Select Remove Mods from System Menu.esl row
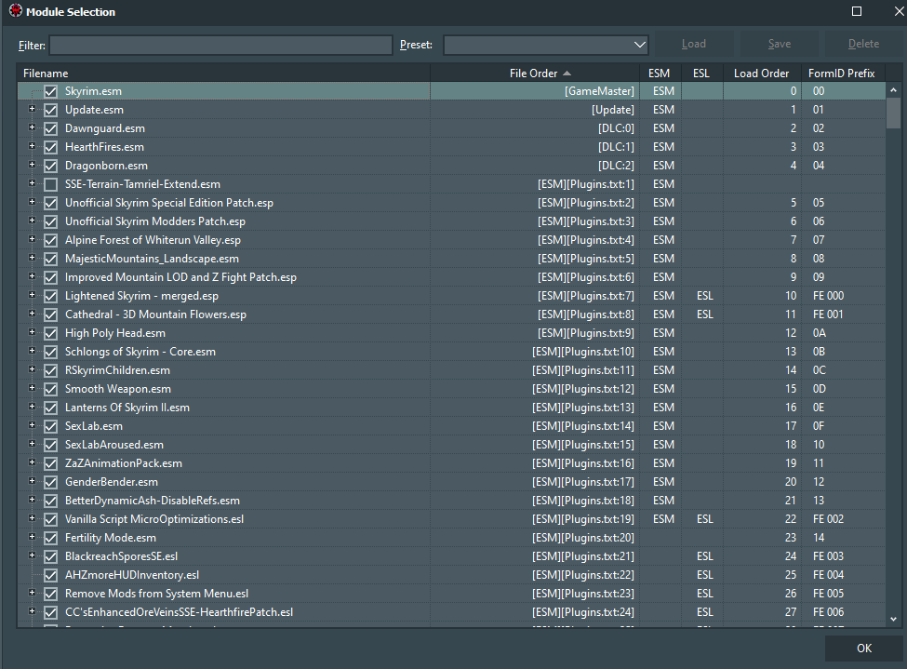This screenshot has height=669, width=907. tap(451, 594)
